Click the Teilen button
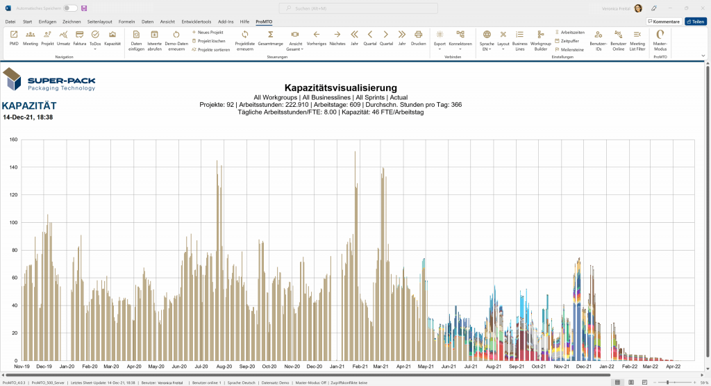 pos(696,22)
